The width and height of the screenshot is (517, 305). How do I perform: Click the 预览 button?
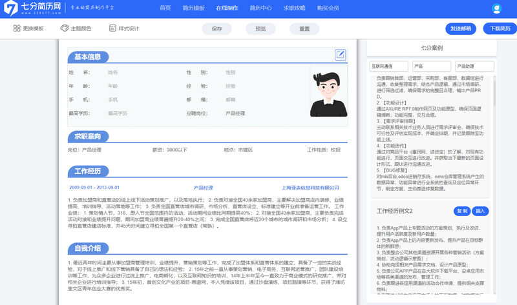[260, 29]
